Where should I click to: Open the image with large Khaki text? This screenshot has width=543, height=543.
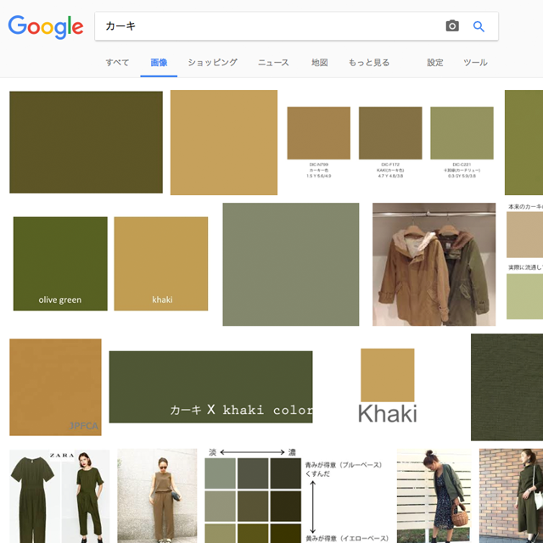[x=387, y=387]
